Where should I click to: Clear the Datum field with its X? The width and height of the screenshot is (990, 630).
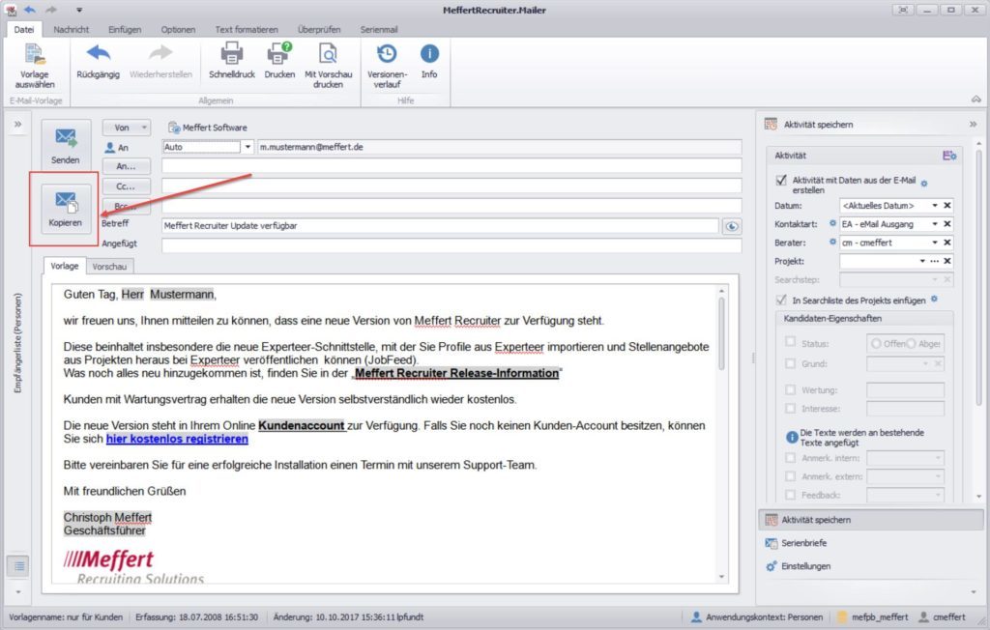[947, 205]
